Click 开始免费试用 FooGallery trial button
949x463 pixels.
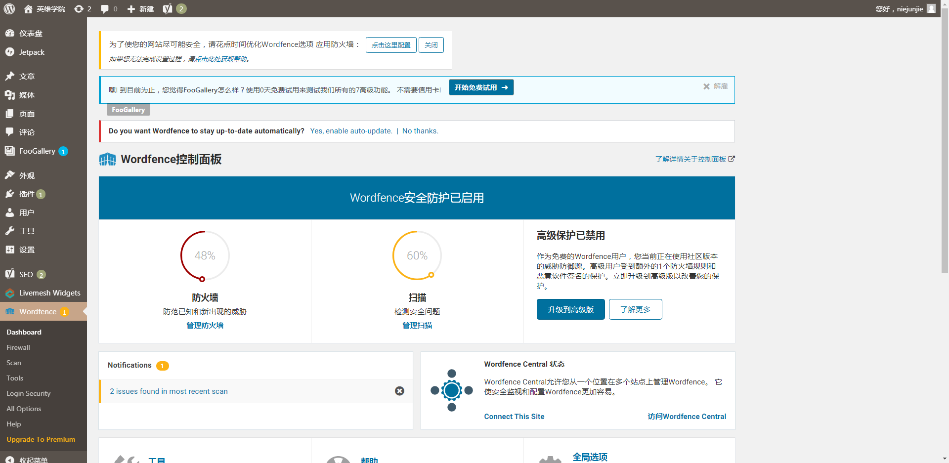click(481, 87)
